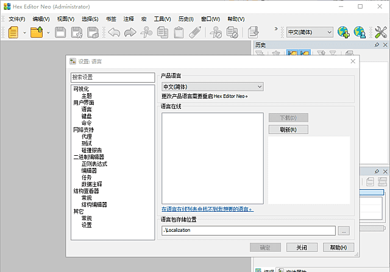
Task: Open the 视图(V) menu
Action: 66,19
